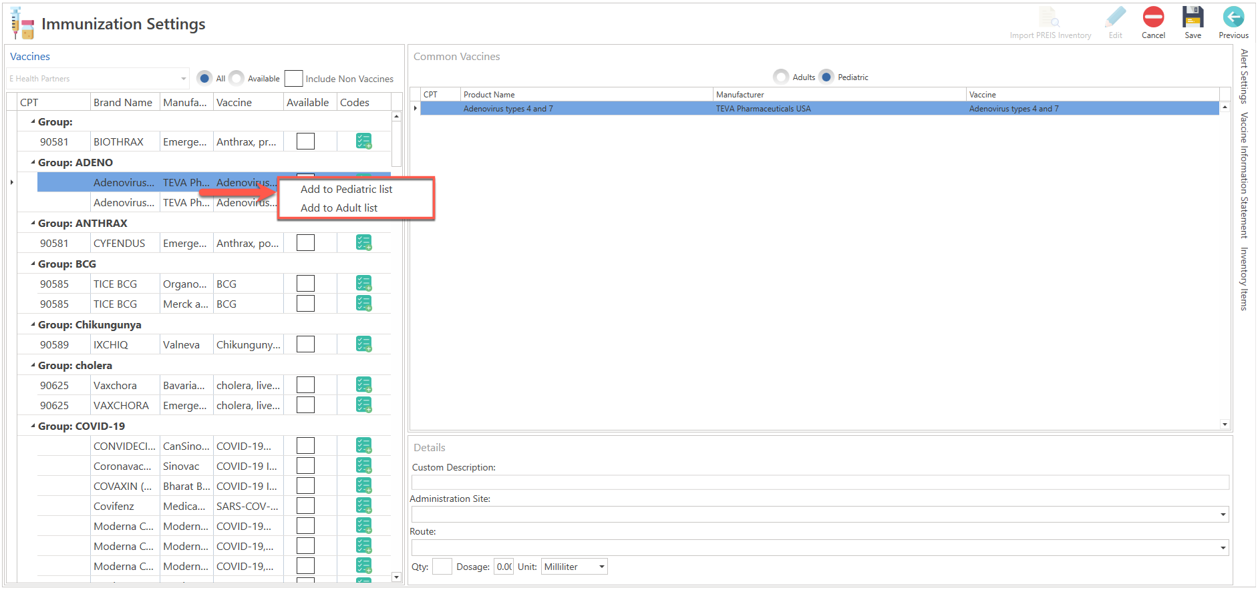1258x590 pixels.
Task: Sort by Manufacturer column in Common Vaccines
Action: click(x=839, y=95)
